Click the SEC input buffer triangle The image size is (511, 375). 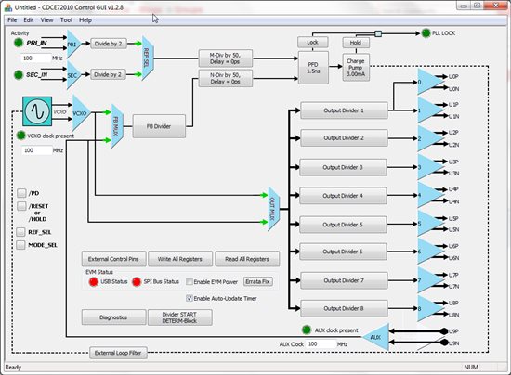point(73,75)
